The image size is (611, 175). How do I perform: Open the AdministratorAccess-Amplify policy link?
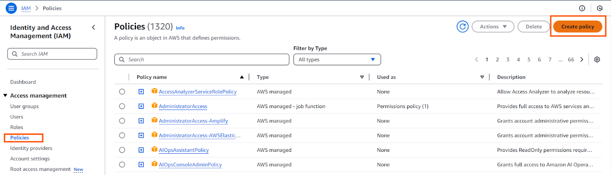193,121
